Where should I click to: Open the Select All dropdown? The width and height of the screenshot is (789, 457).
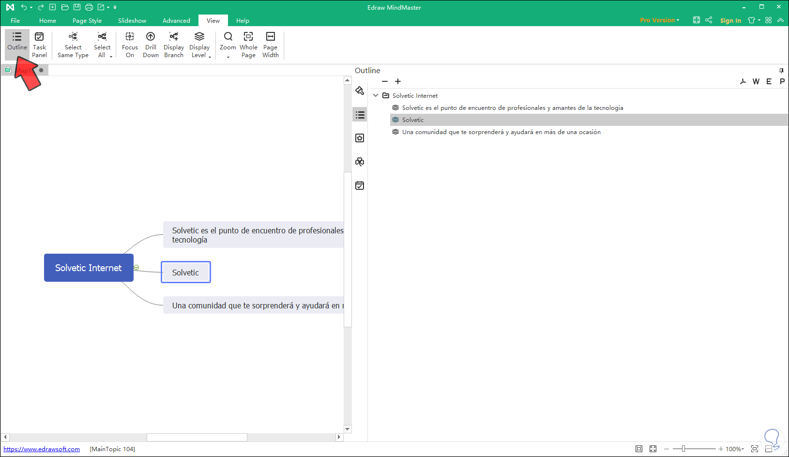103,45
